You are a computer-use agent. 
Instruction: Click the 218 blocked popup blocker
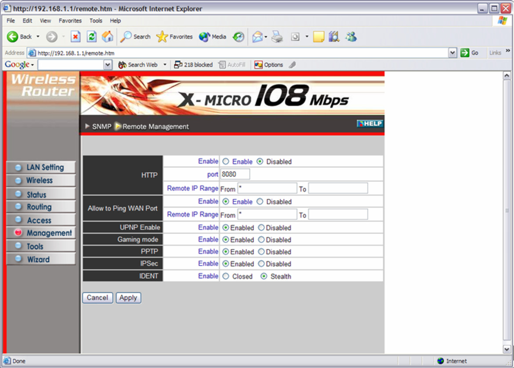(193, 65)
